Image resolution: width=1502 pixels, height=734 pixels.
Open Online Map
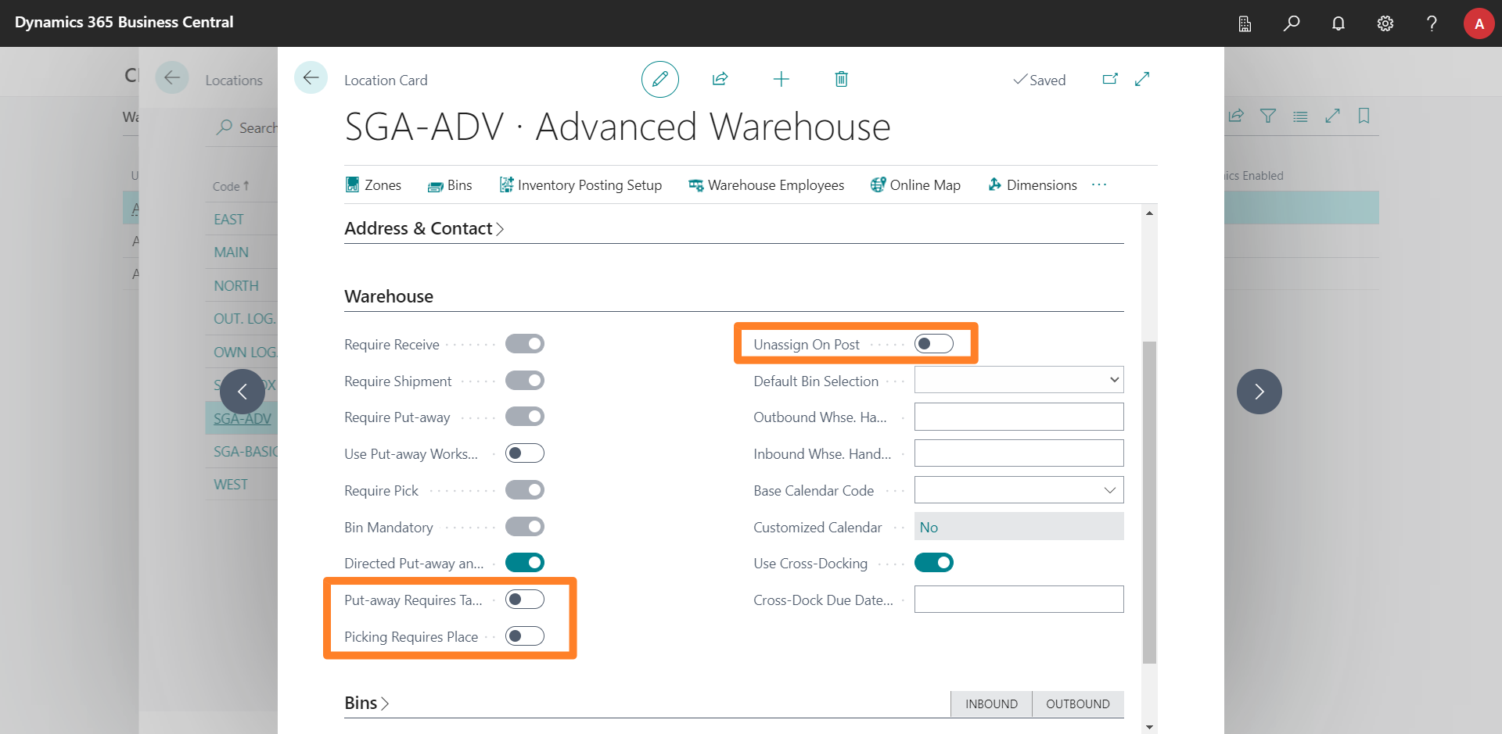(x=915, y=185)
